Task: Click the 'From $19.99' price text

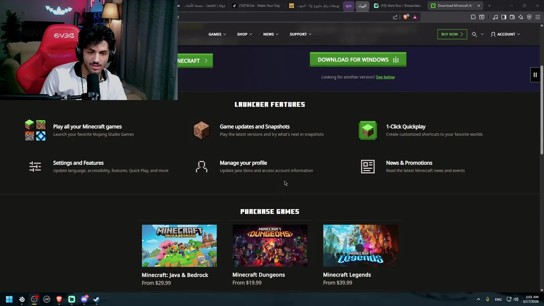Action: 247,283
